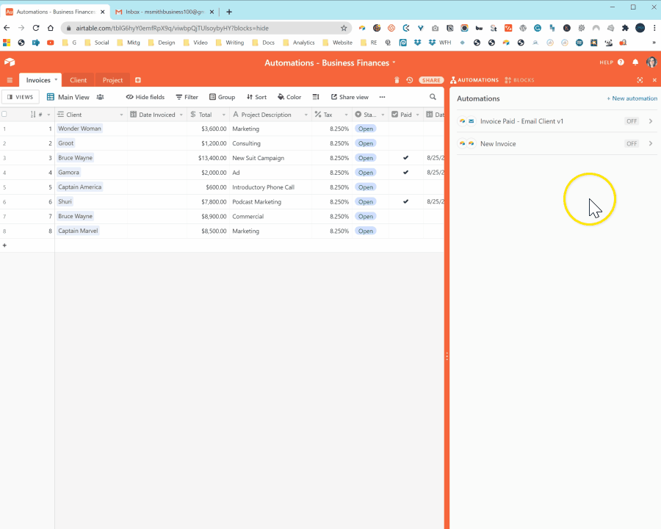
Task: Click the search magnifier in grid toolbar
Action: 433,97
